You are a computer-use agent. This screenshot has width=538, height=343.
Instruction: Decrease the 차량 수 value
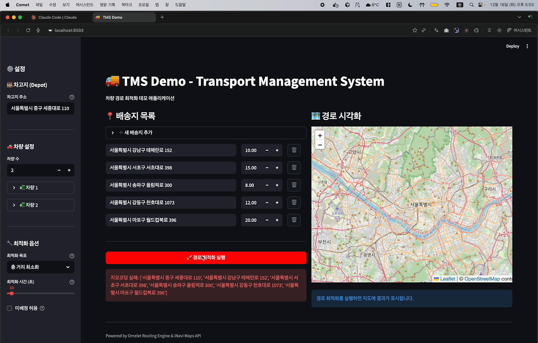pos(59,170)
